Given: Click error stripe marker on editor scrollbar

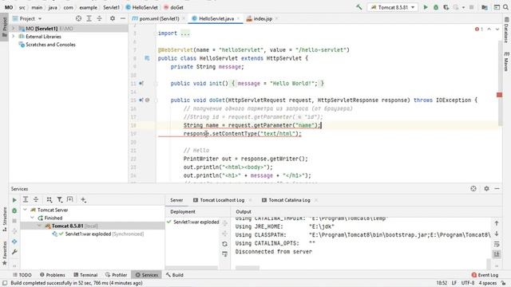Looking at the screenshot, I should (x=499, y=95).
